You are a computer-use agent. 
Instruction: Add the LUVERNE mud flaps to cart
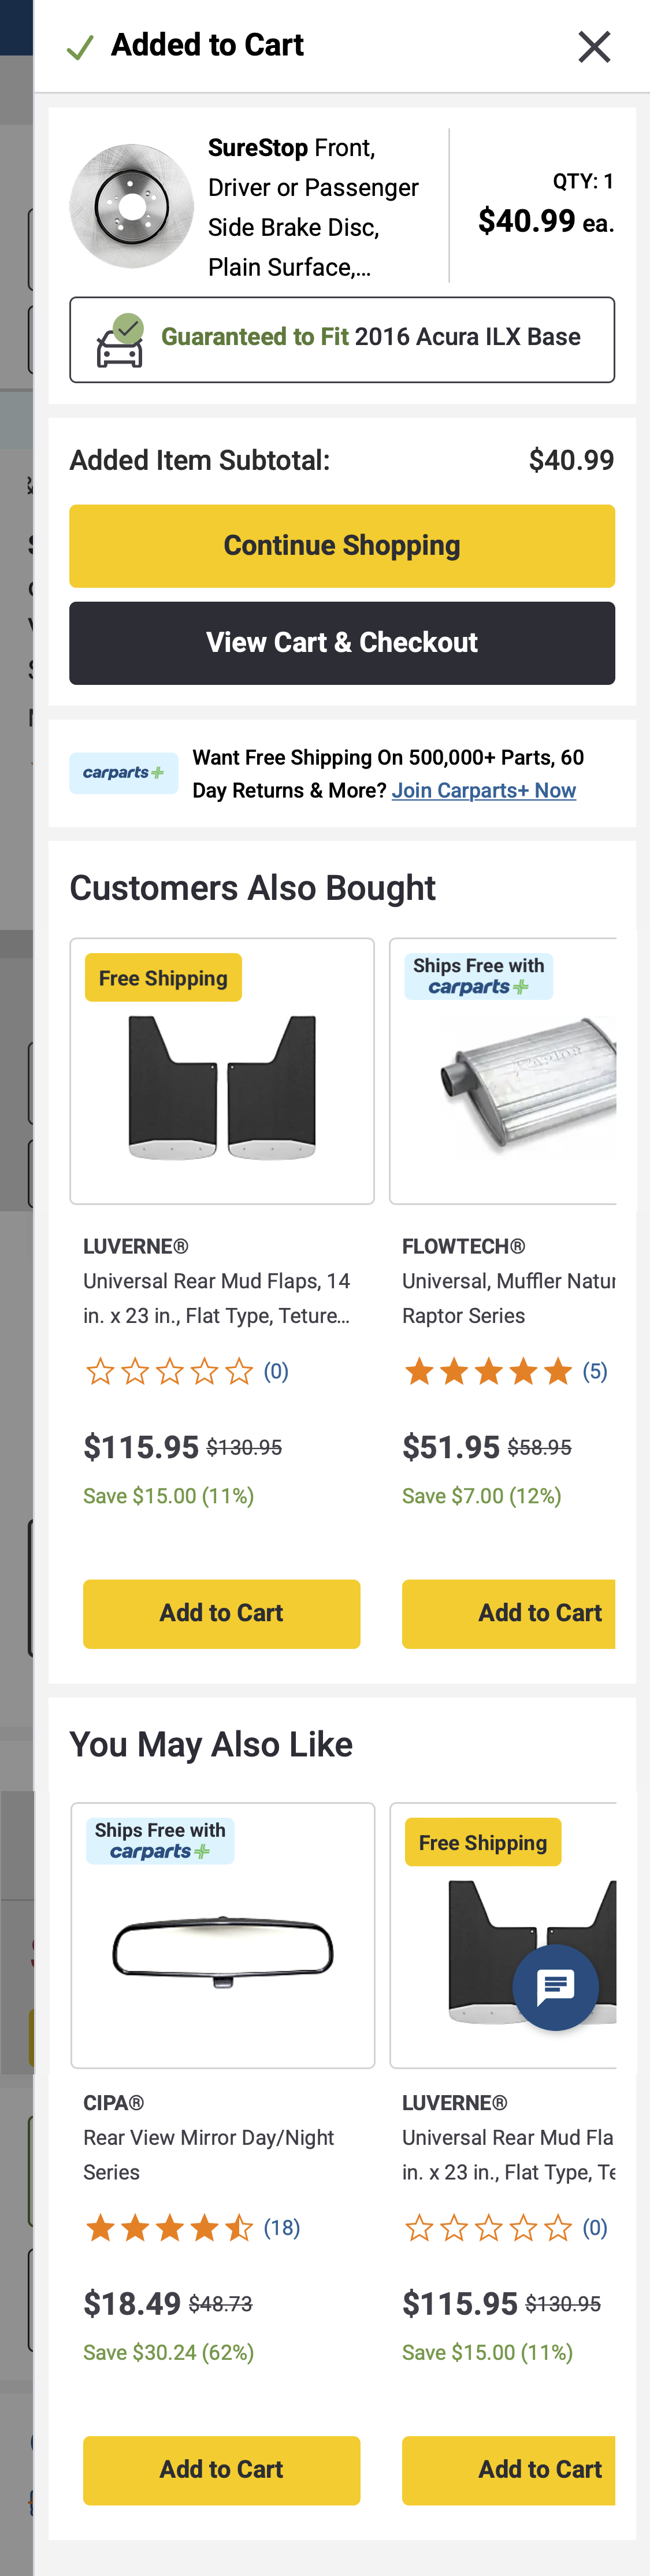(221, 1613)
